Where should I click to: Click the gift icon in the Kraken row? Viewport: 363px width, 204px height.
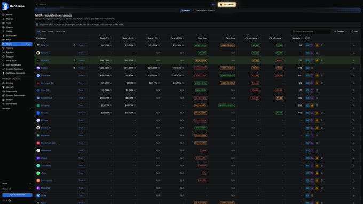(x=74, y=68)
